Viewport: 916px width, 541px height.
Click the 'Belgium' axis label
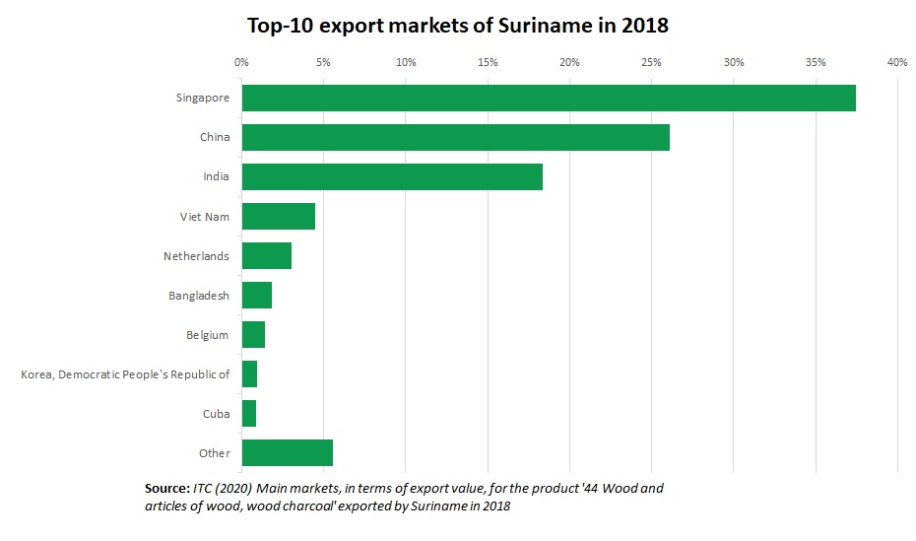click(208, 335)
